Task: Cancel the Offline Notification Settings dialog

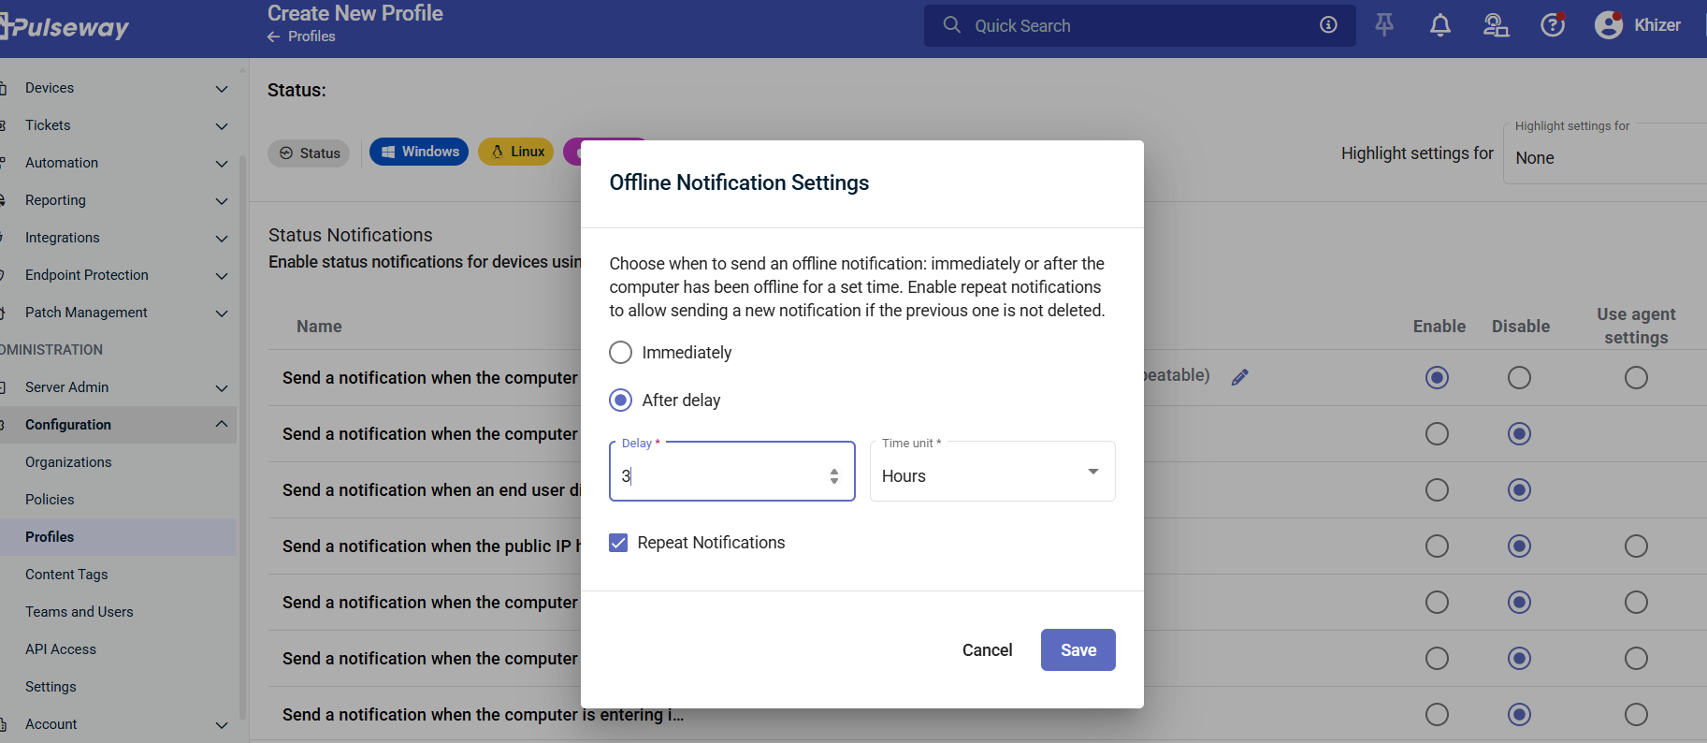Action: (987, 650)
